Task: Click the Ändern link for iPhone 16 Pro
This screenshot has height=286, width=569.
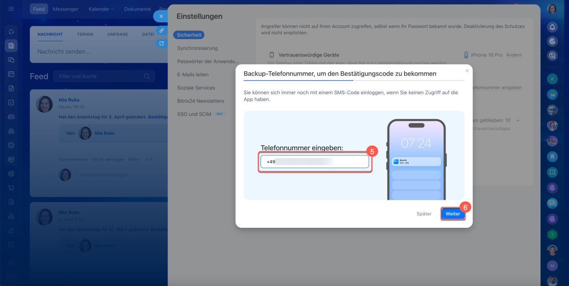Action: 514,55
